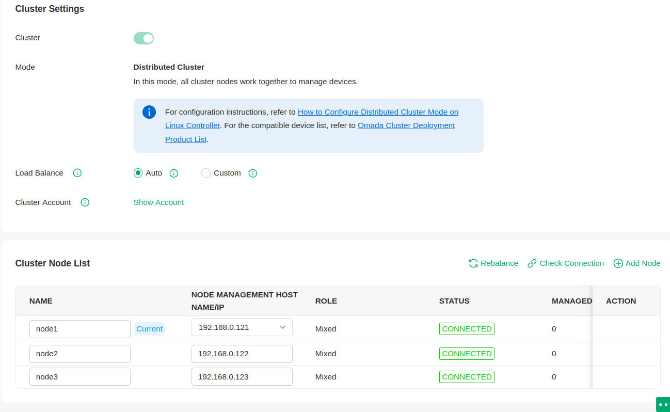Click the MANAGED column header
The width and height of the screenshot is (670, 412).
572,301
